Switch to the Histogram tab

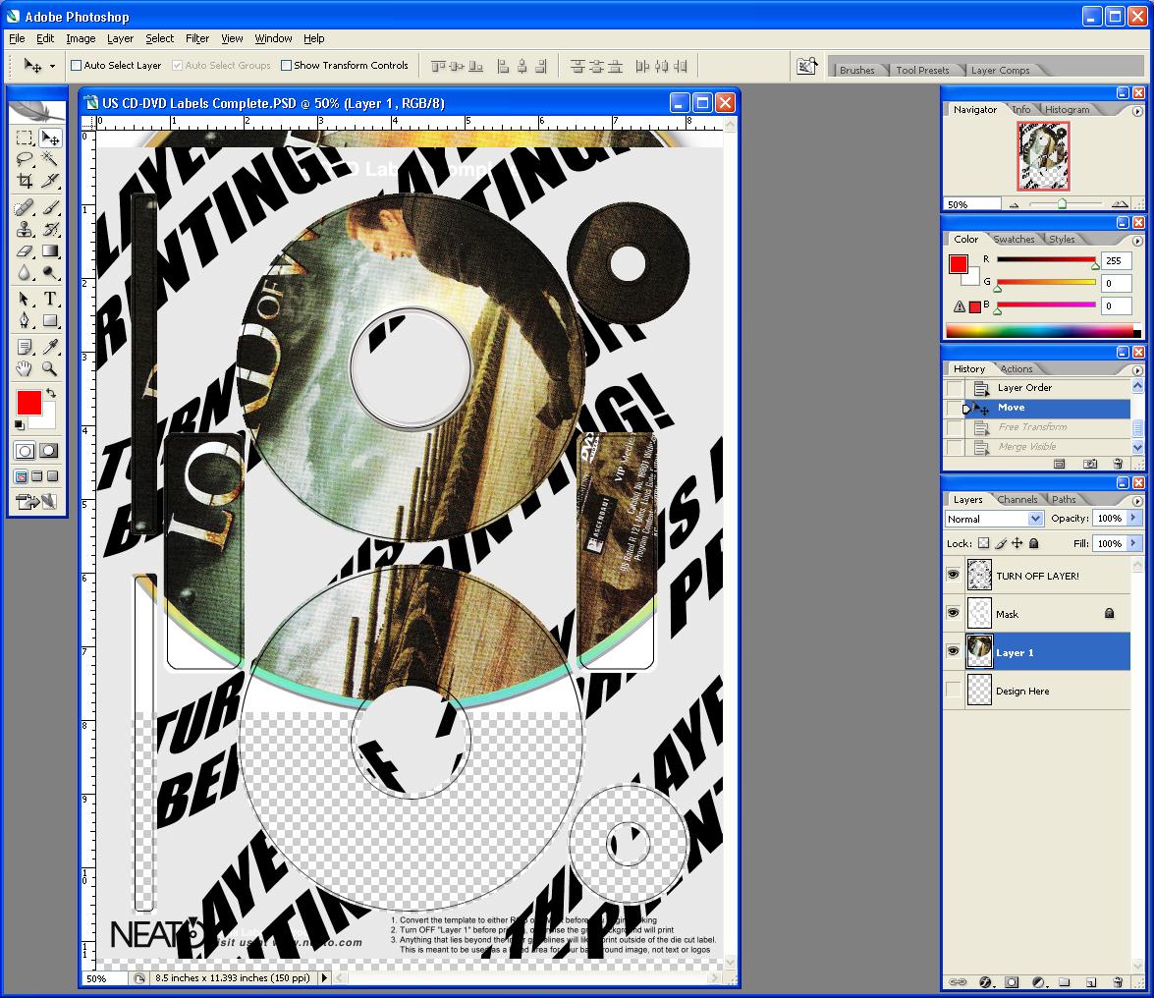click(x=1067, y=110)
